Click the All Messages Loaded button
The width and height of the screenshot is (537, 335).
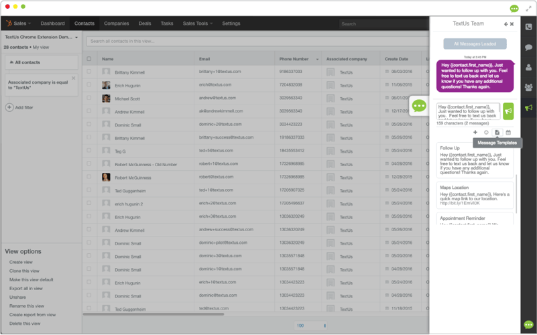(475, 44)
